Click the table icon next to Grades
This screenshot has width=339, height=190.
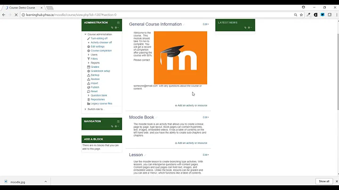point(89,67)
